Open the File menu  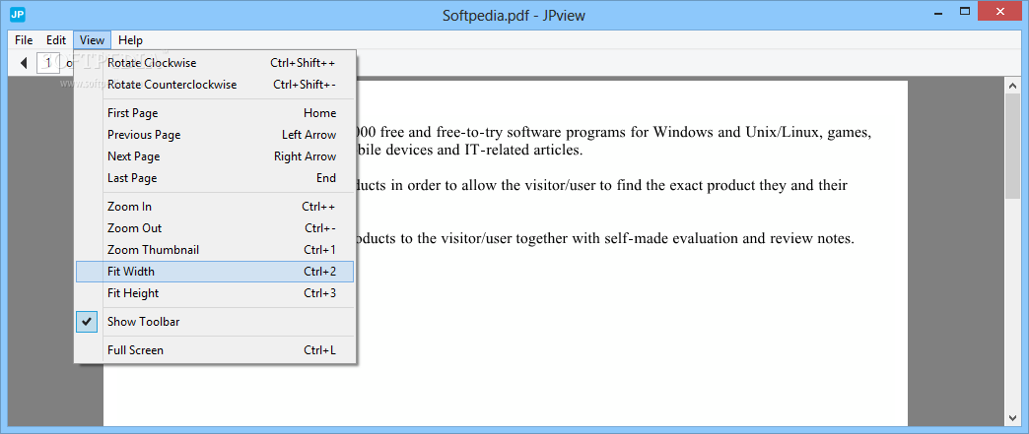click(24, 40)
